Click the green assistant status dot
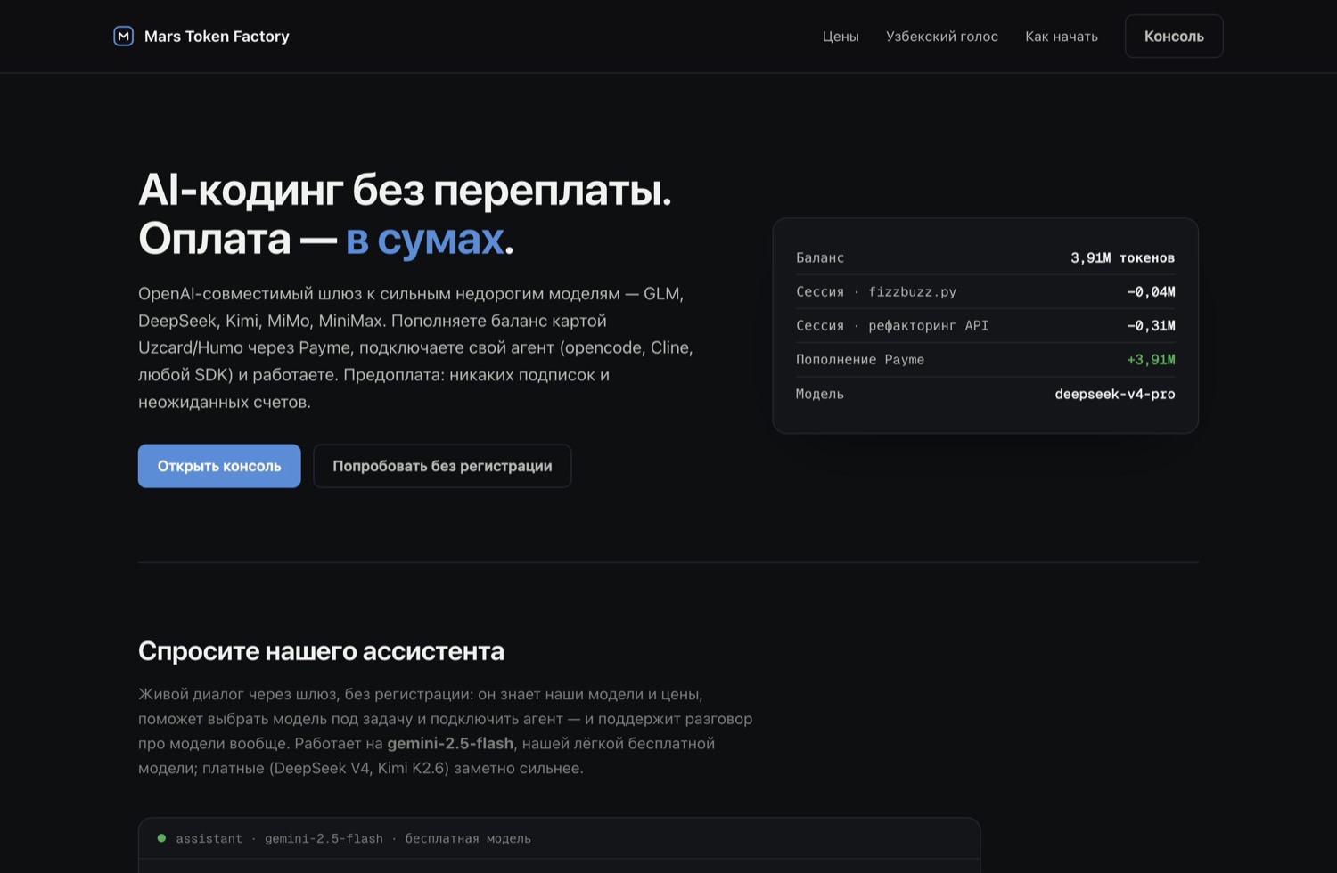The image size is (1337, 873). coord(161,838)
